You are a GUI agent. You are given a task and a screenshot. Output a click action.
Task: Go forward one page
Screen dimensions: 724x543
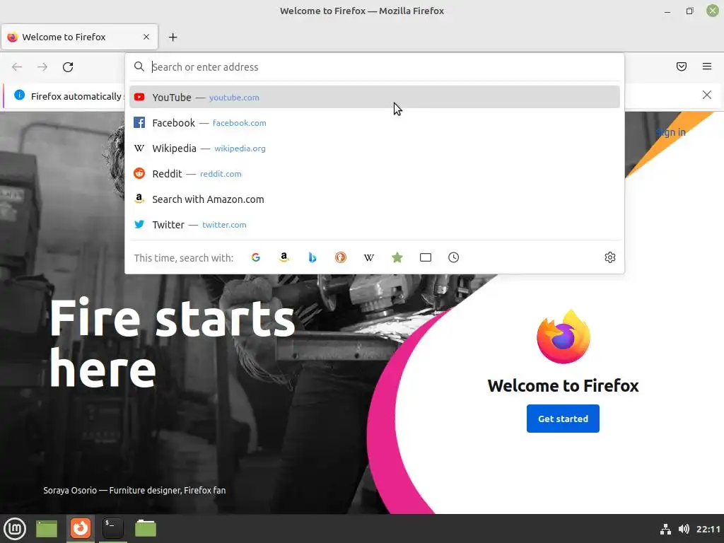(x=42, y=67)
